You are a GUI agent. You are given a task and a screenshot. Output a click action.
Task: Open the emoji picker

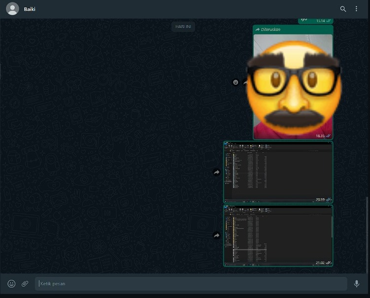[x=11, y=284]
